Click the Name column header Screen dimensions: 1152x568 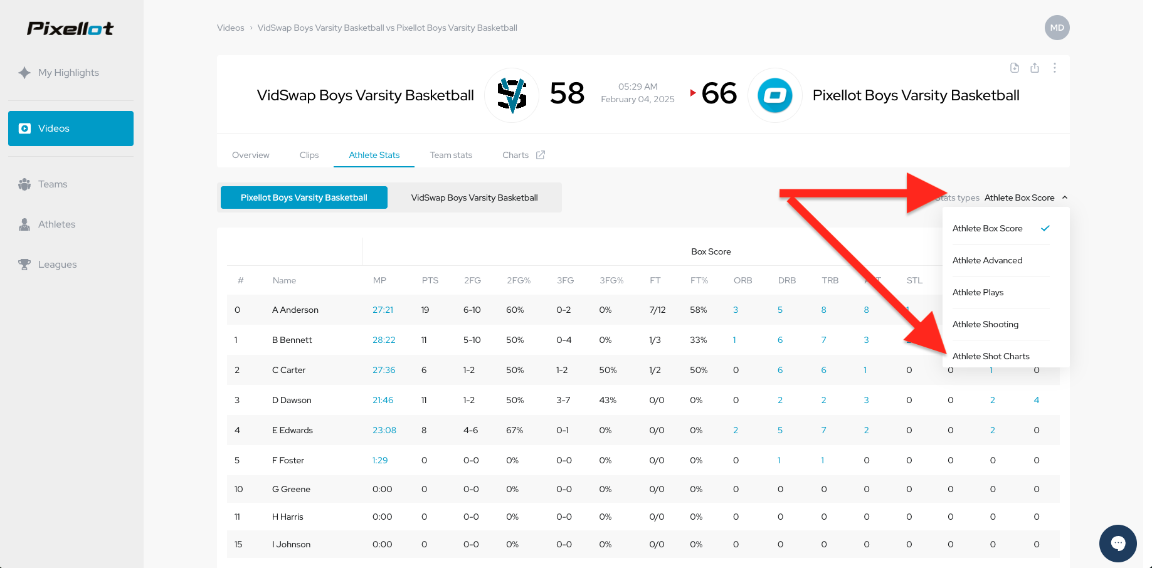284,280
